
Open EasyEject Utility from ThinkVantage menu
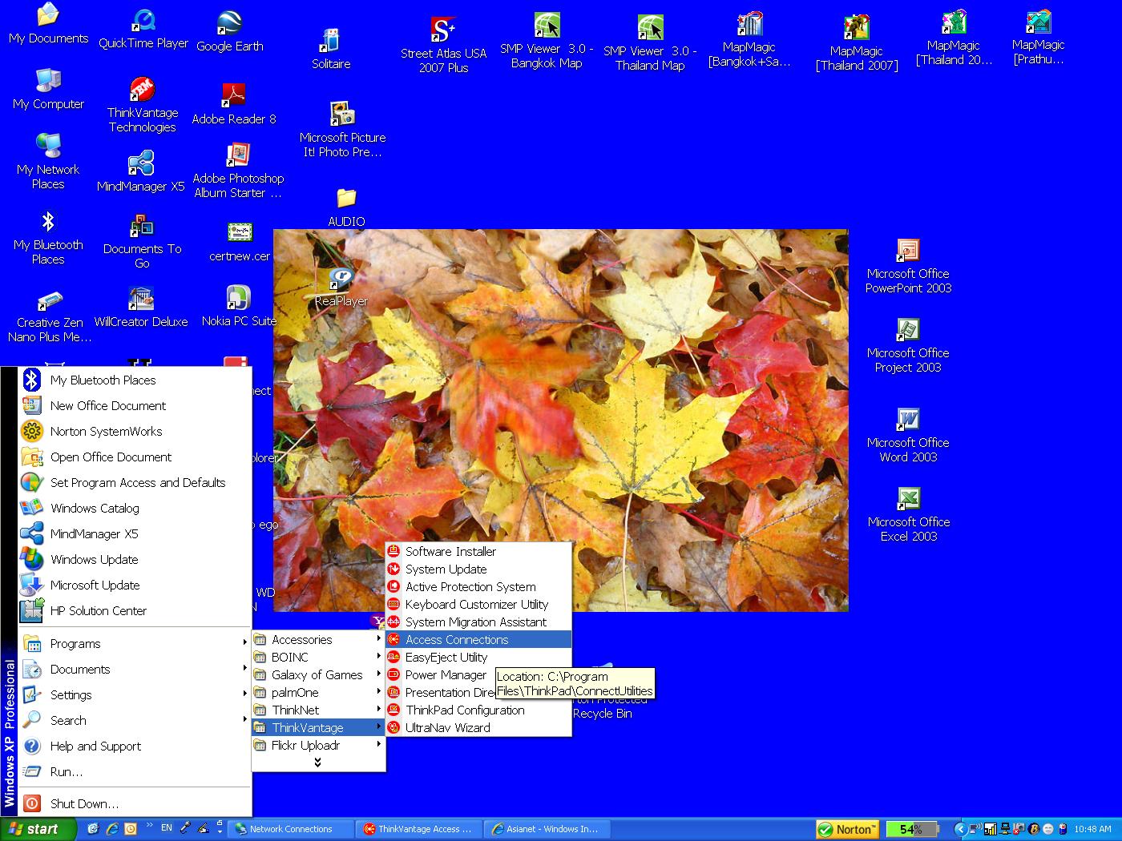coord(478,657)
